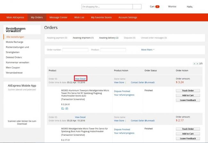The width and height of the screenshot is (208, 143).
Task: Click Add to Cart for the $ 2.17 order
Action: (x=188, y=134)
